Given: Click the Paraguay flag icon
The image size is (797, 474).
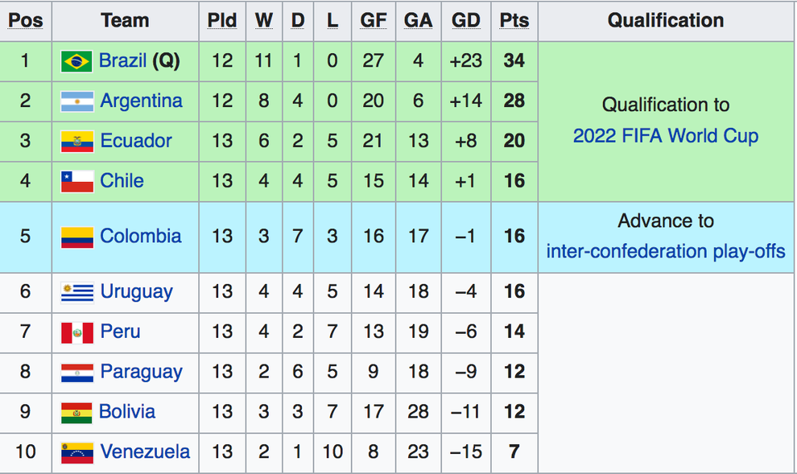Looking at the screenshot, I should click(x=76, y=373).
